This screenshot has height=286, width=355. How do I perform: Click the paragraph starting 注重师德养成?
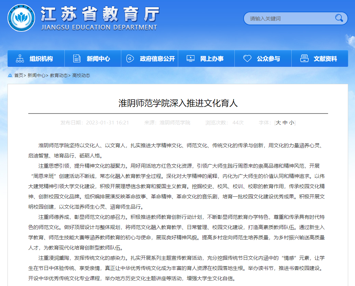[176, 232]
